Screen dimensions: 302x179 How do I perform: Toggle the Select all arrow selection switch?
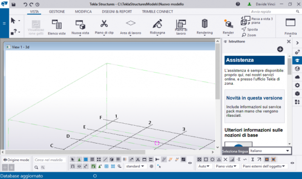point(73,159)
